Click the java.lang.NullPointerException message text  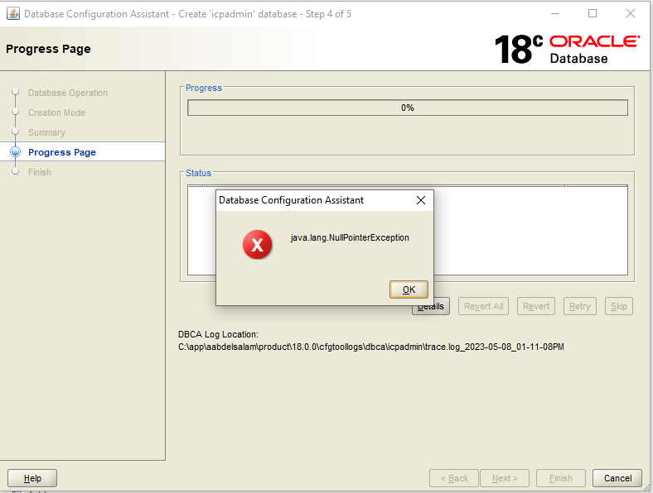(x=350, y=237)
